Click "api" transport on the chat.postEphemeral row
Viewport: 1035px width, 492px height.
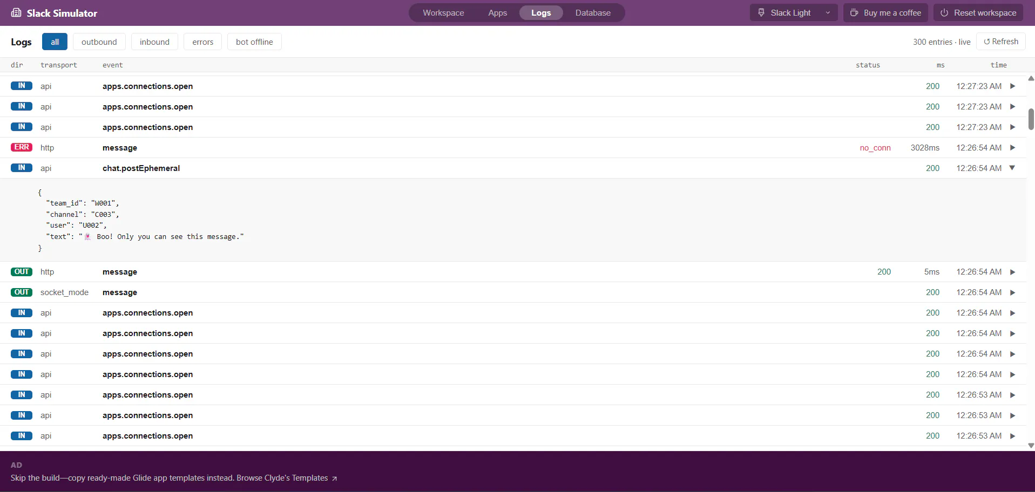(x=46, y=168)
